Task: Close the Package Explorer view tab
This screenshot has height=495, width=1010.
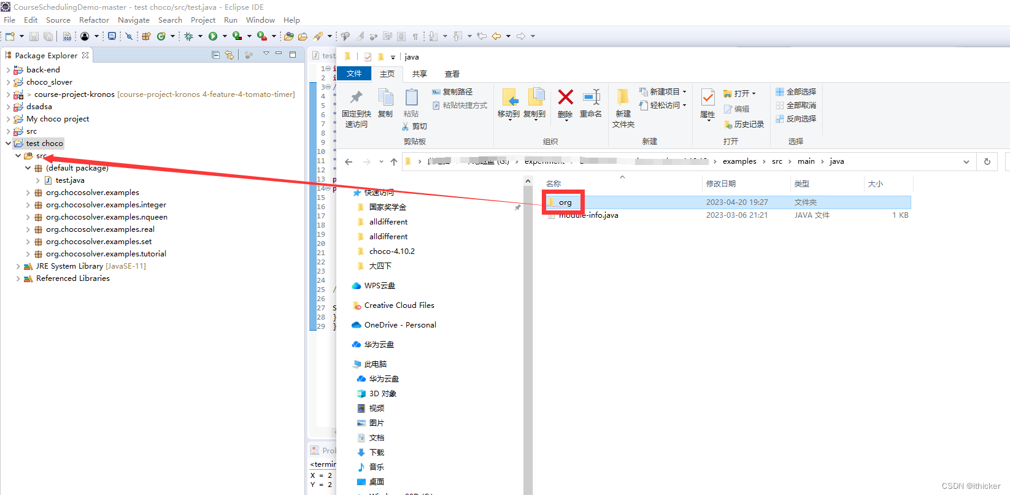Action: point(85,55)
